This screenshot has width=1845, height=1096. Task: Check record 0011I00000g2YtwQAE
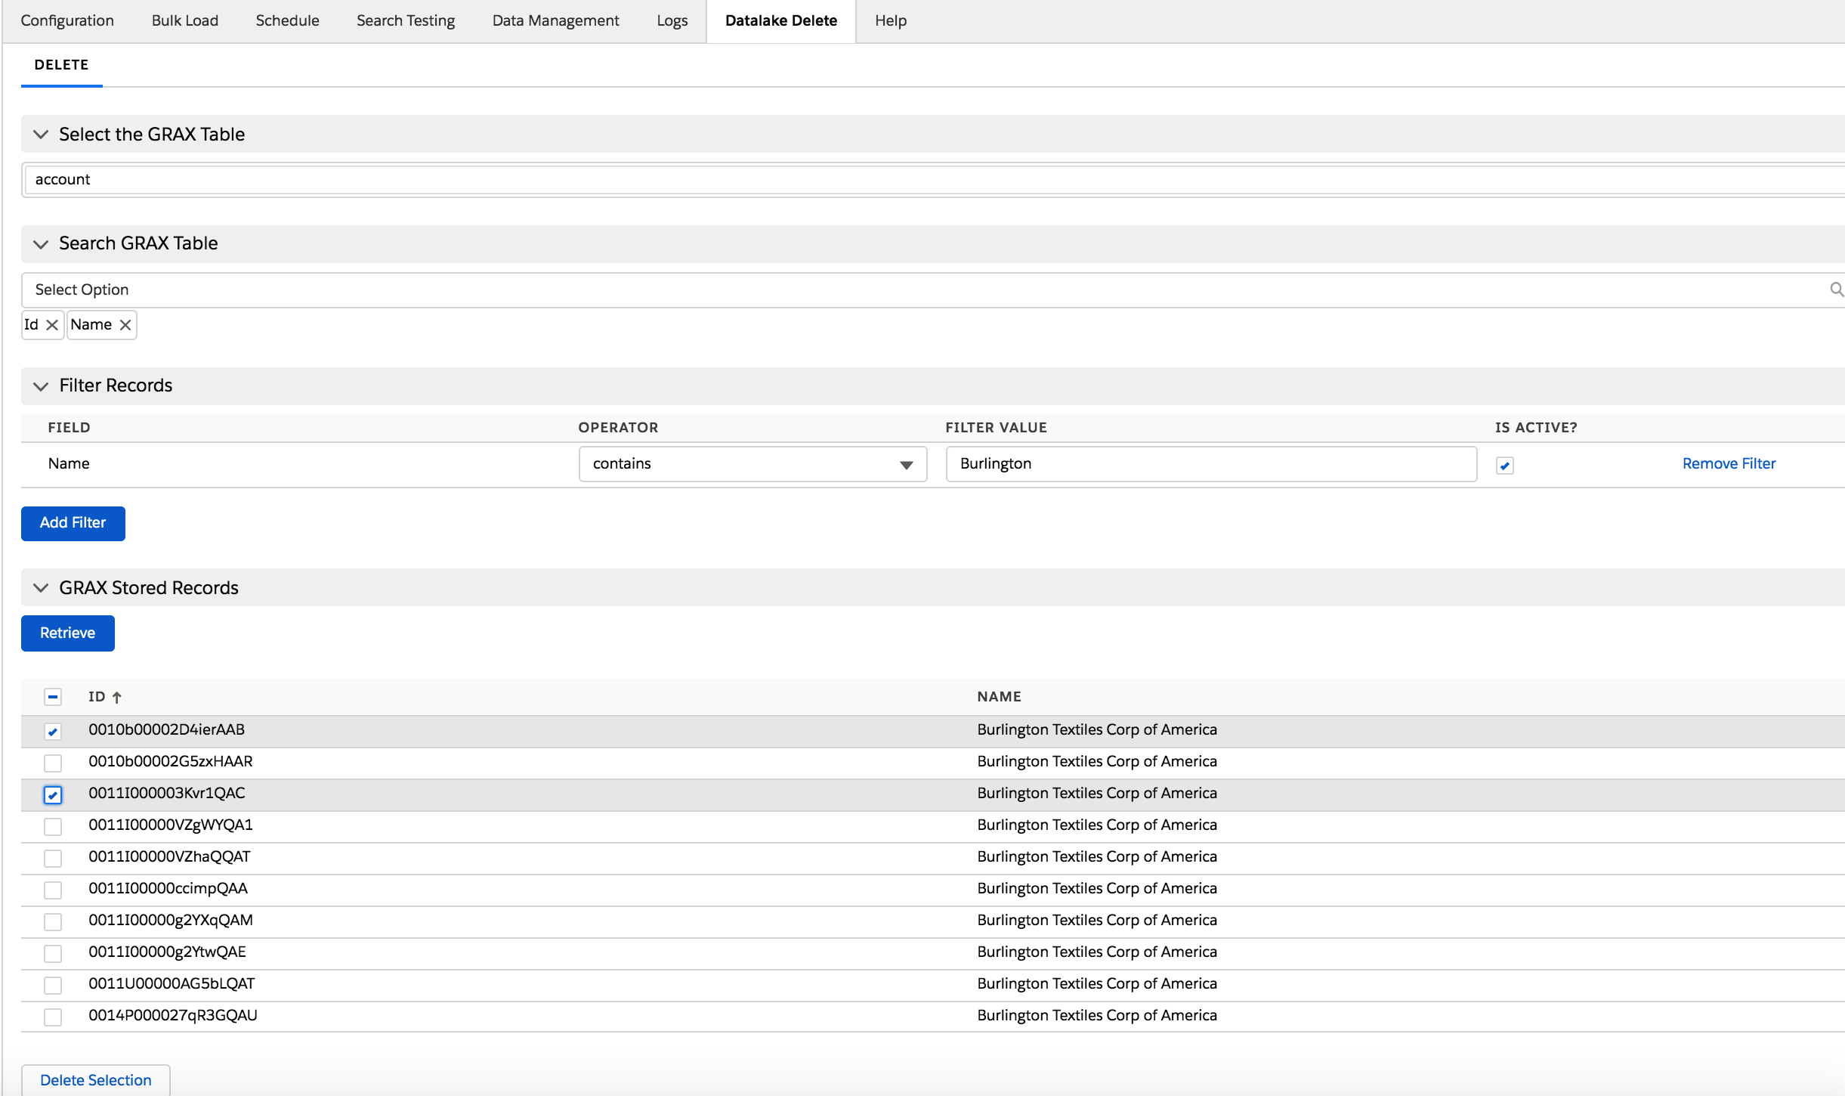53,953
